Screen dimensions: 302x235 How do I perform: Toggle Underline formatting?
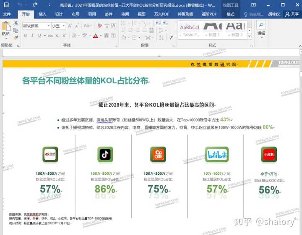38,36
